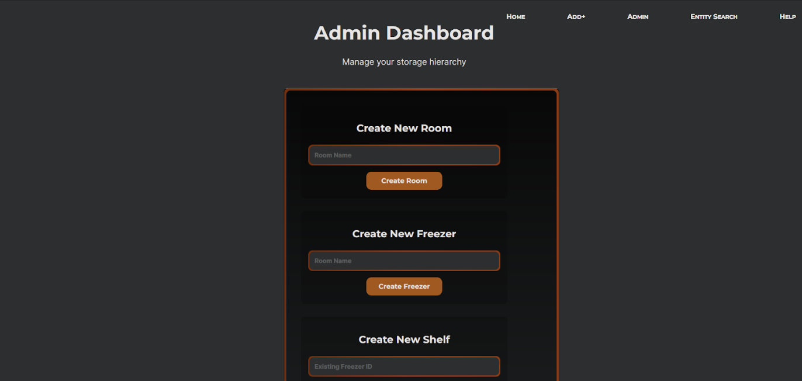Click the Create New Freezer section heading

[404, 233]
